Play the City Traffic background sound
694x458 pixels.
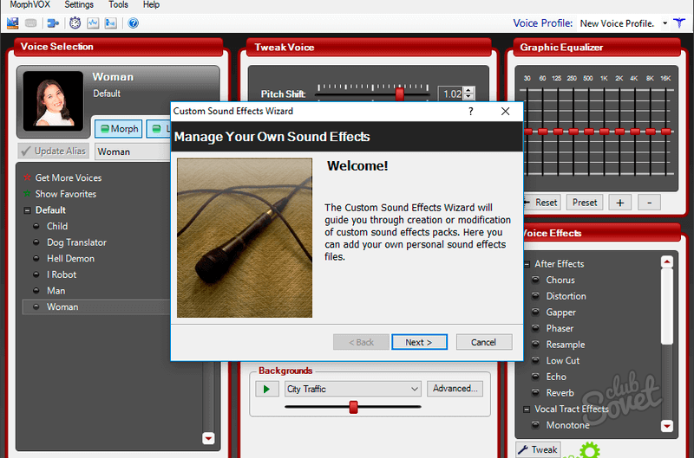pyautogui.click(x=267, y=389)
